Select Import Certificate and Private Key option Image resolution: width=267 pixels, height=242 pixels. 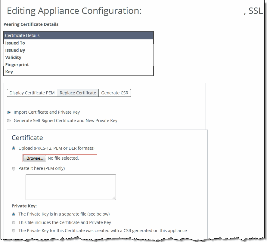point(9,112)
